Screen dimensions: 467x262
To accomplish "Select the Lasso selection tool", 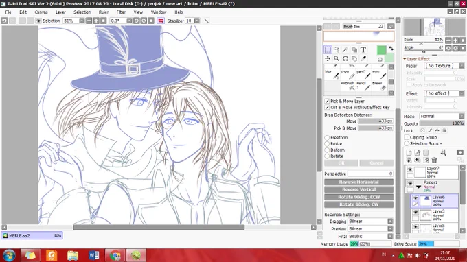I will (x=337, y=49).
